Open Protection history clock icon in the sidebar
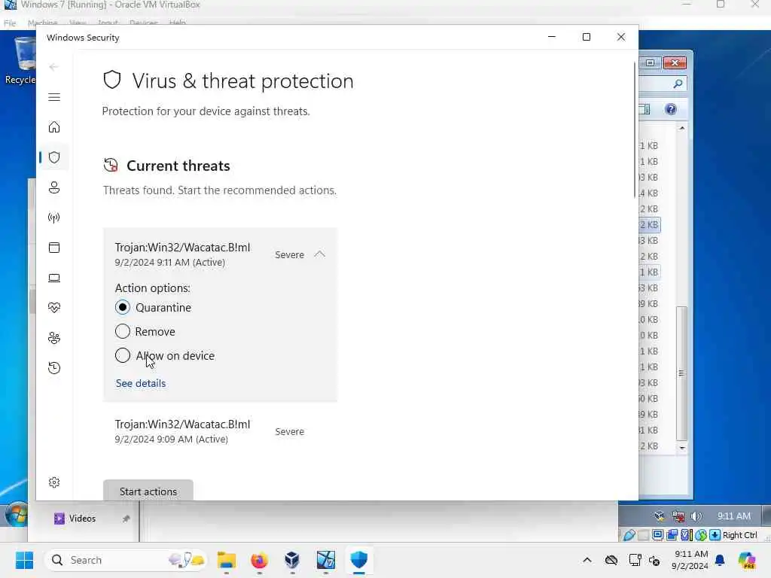Screen dimensions: 771x578 (x=54, y=368)
